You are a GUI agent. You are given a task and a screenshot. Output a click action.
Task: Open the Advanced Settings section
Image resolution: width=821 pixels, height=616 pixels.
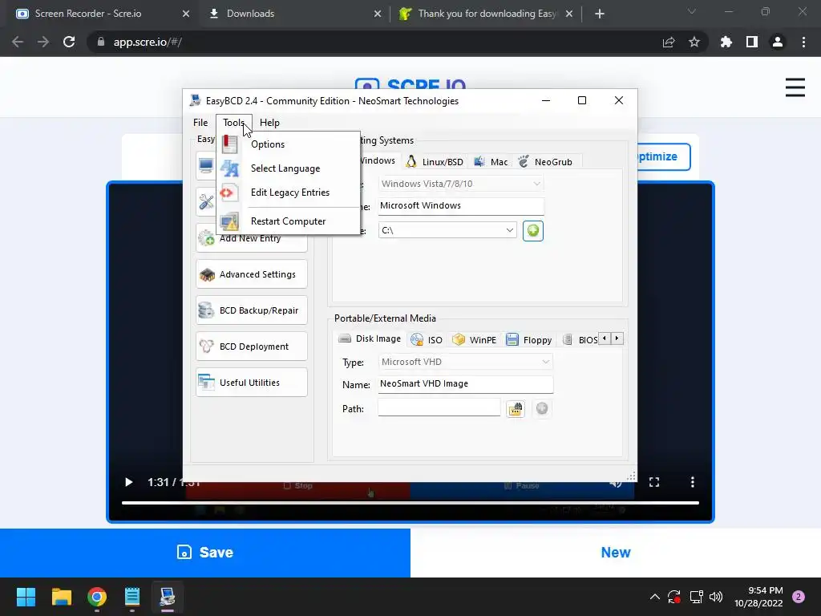[252, 274]
